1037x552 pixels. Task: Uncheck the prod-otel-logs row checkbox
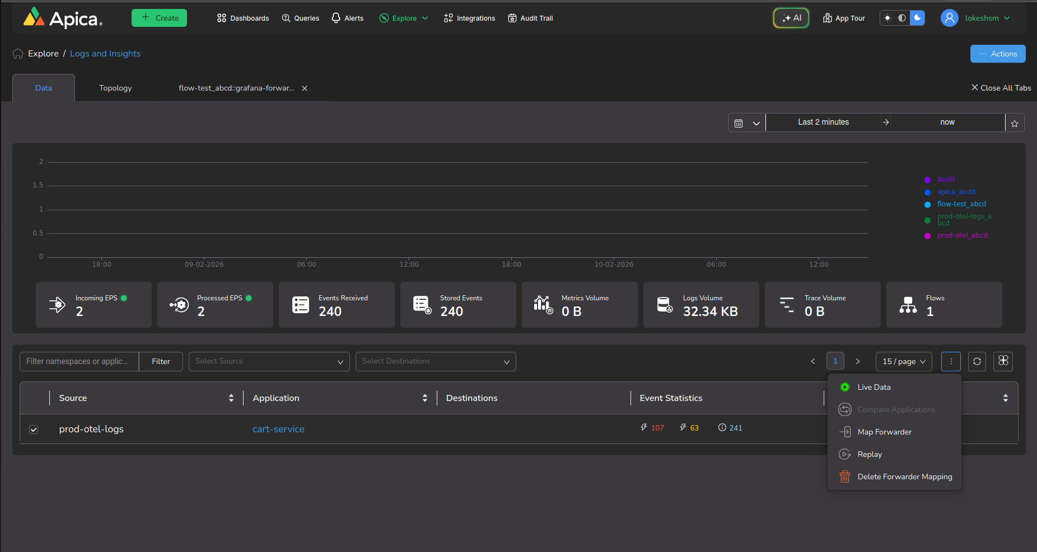(34, 430)
